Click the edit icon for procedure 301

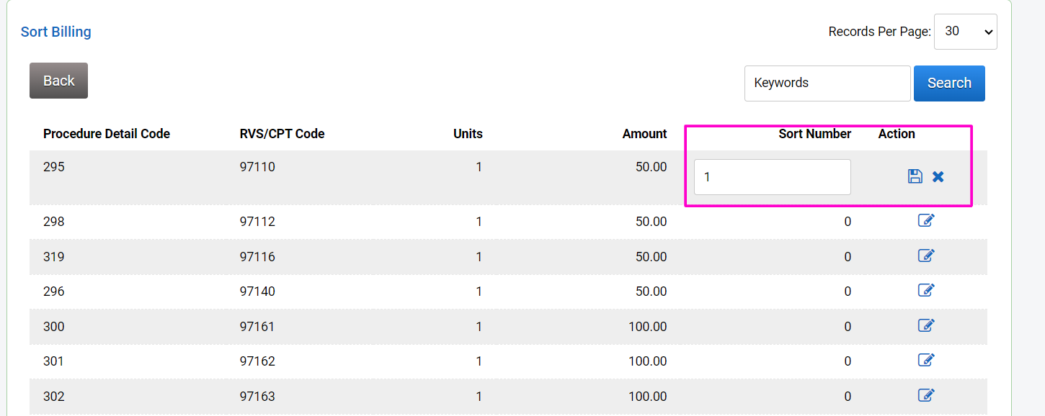click(x=926, y=360)
